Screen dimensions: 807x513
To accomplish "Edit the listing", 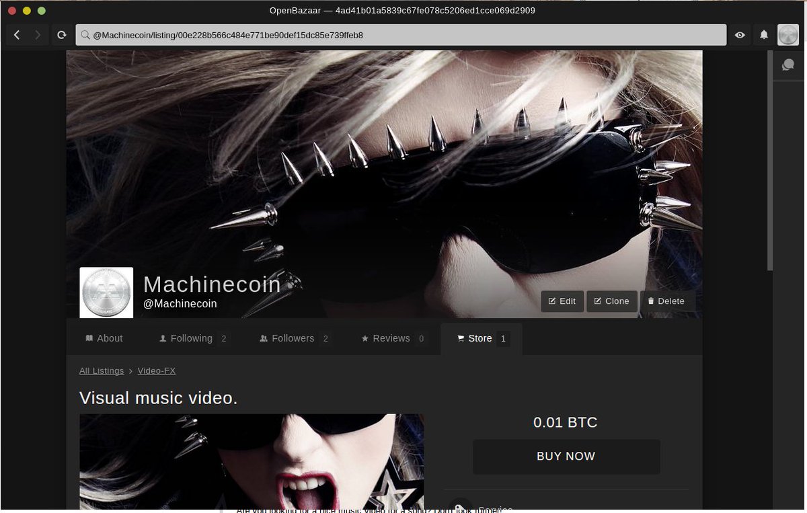I will tap(562, 301).
